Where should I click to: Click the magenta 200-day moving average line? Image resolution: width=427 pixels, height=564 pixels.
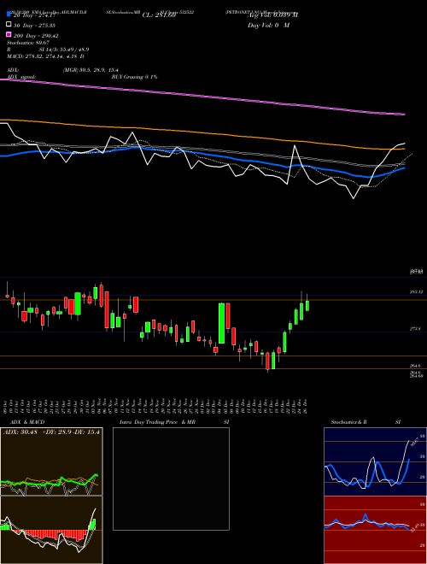pos(202,96)
